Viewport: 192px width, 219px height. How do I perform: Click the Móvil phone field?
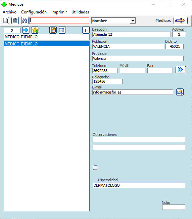coord(133,71)
